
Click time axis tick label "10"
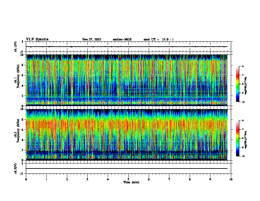(x=231, y=179)
